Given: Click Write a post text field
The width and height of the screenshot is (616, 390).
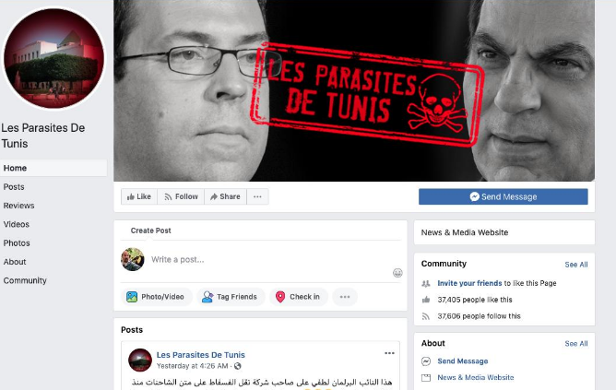Looking at the screenshot, I should click(x=267, y=260).
